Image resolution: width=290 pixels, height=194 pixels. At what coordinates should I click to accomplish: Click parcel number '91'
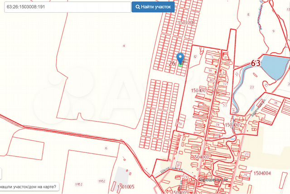[210, 71]
